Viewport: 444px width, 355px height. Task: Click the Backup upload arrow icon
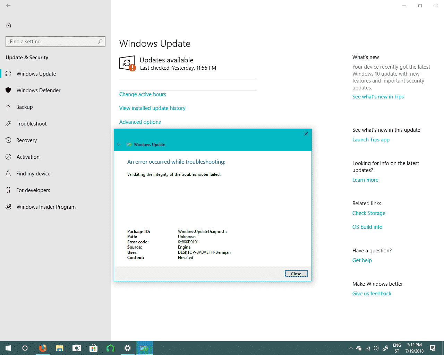click(8, 107)
